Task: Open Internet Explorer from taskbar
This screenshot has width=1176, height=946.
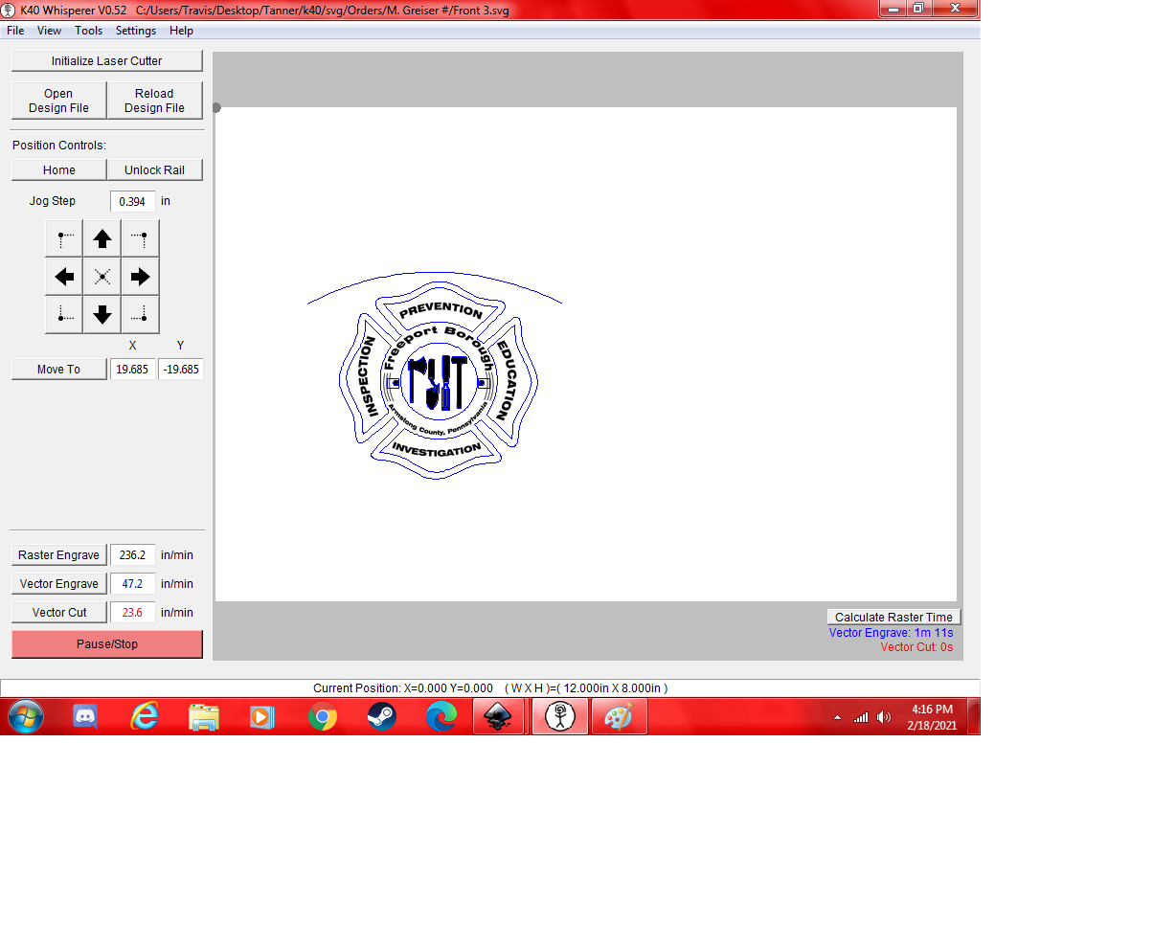Action: tap(145, 716)
